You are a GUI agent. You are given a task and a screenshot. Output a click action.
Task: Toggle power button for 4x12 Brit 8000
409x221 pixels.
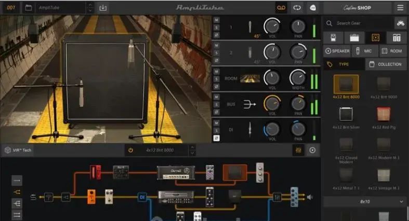(130, 150)
